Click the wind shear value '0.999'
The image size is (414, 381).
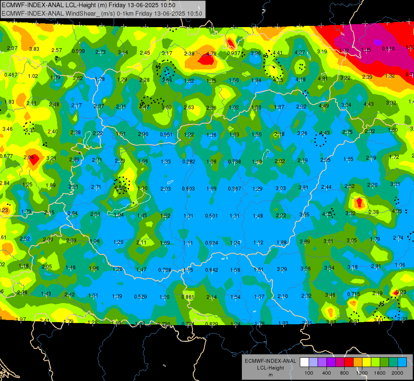78,51
